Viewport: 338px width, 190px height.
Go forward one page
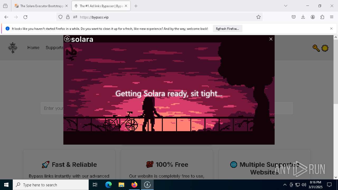click(16, 17)
